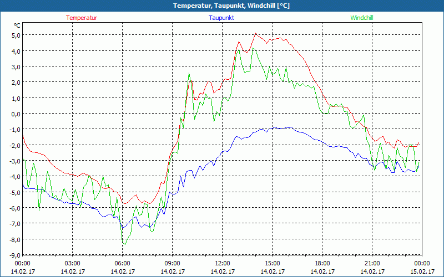Viewport: 444px width, 277px height.
Task: Click the 18:00 time axis label
Action: [x=322, y=263]
